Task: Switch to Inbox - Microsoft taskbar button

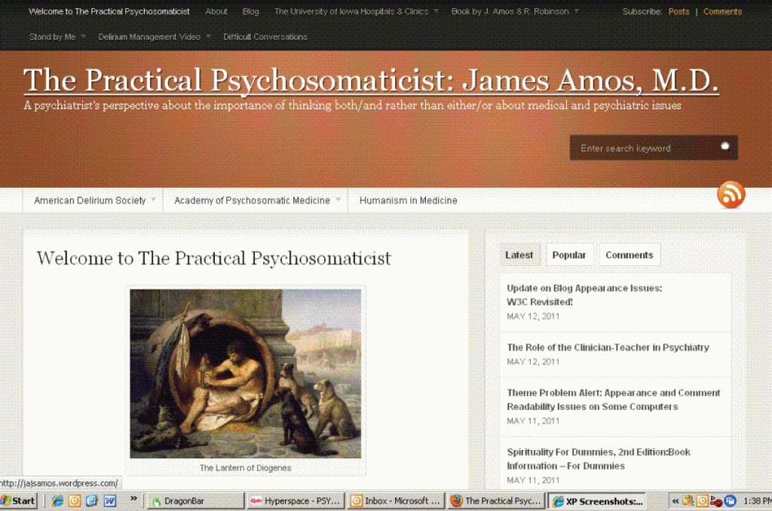Action: [x=397, y=501]
